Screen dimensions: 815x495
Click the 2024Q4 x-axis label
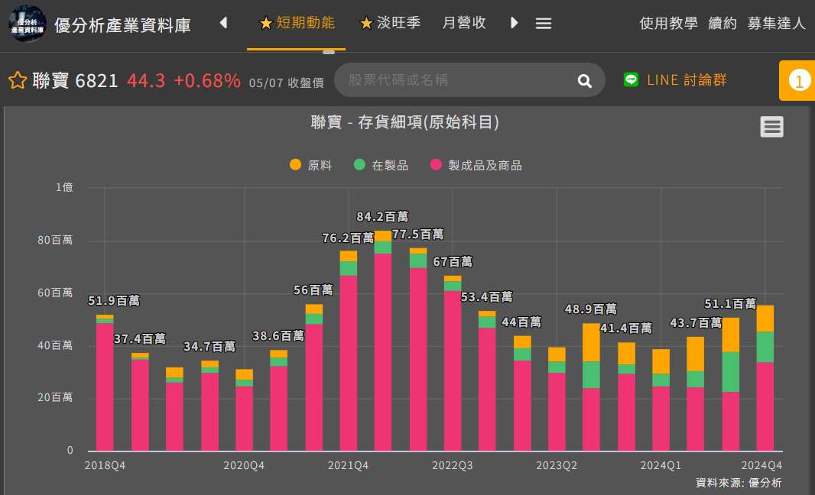[x=761, y=465]
